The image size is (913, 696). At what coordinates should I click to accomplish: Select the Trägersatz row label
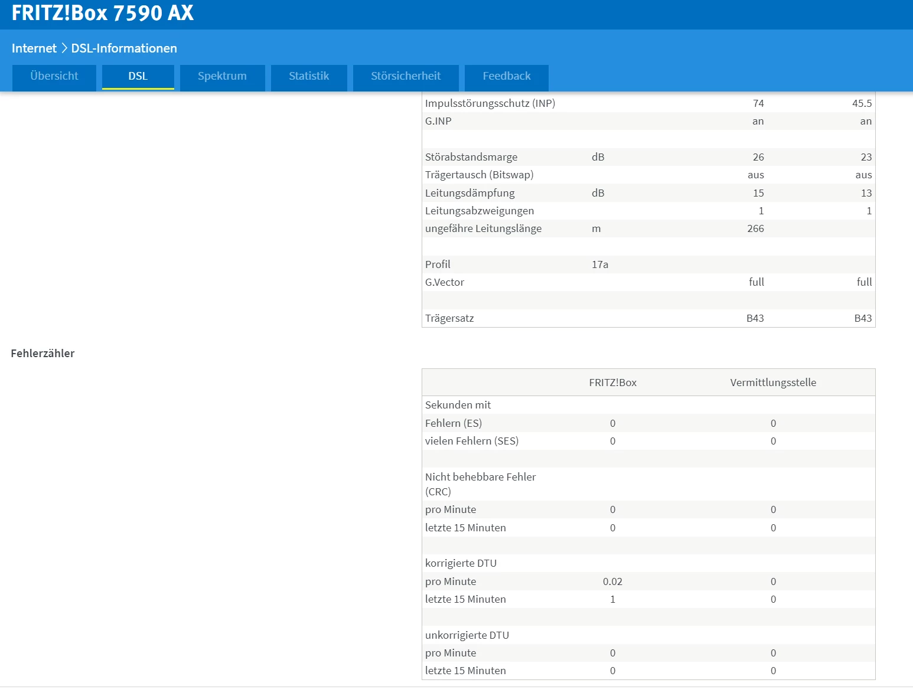(449, 318)
